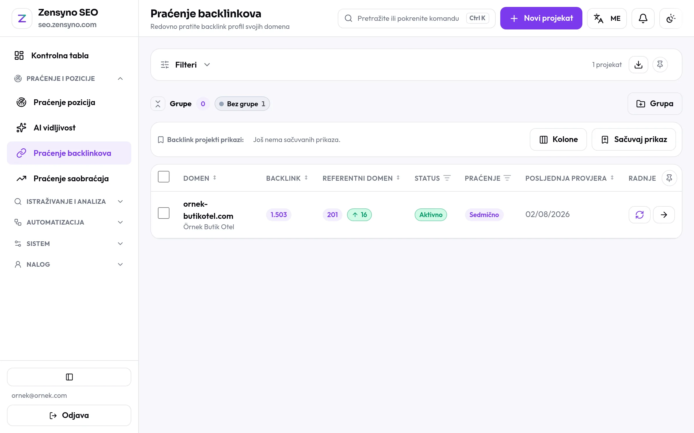Click the Novi projekat button
This screenshot has height=433, width=694.
[x=541, y=18]
